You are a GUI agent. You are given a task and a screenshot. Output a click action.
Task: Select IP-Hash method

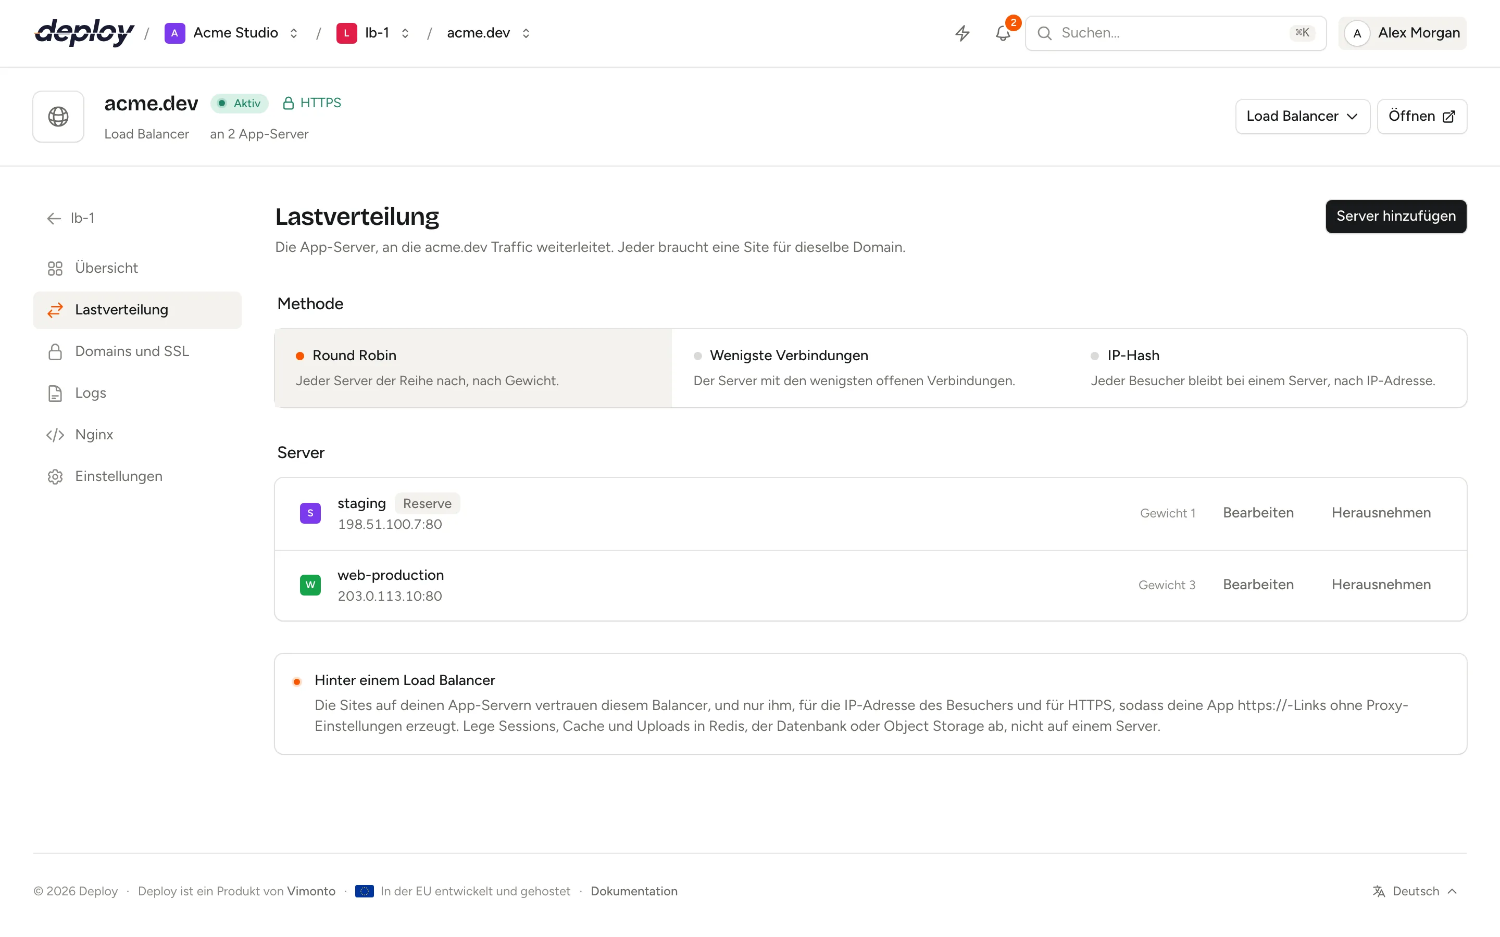click(x=1268, y=368)
